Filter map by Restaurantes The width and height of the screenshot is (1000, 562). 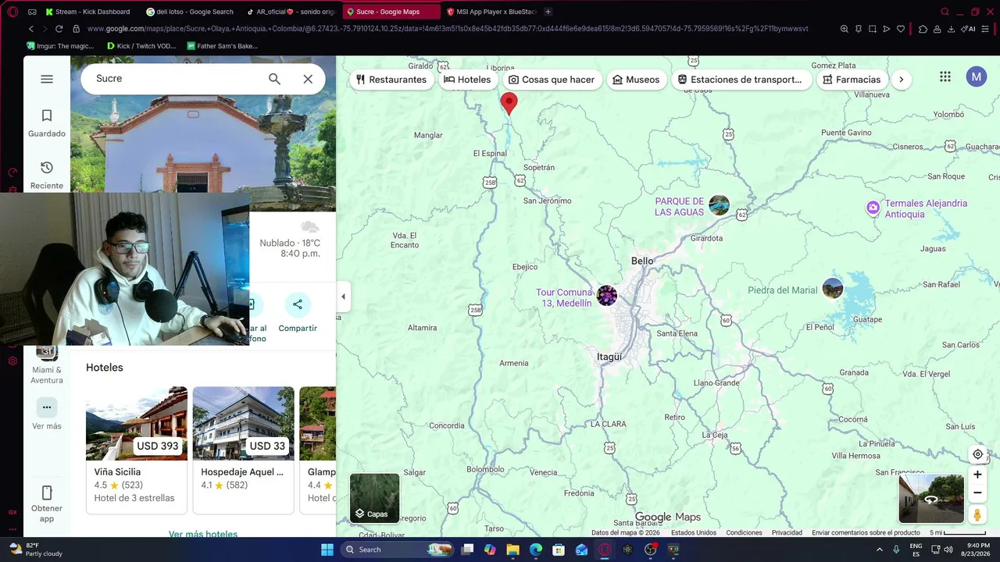(391, 80)
